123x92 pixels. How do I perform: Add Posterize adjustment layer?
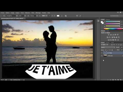(x=111, y=40)
